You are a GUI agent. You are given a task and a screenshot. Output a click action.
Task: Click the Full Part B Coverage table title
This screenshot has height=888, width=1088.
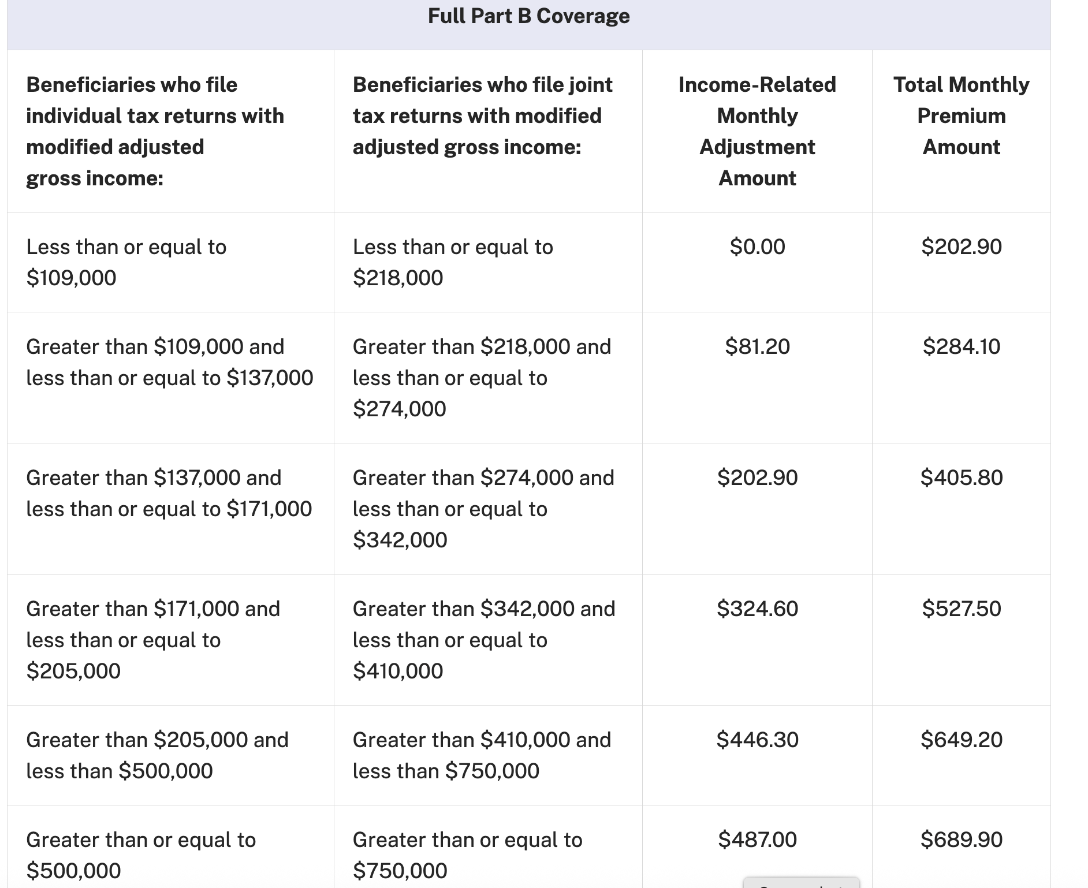528,16
